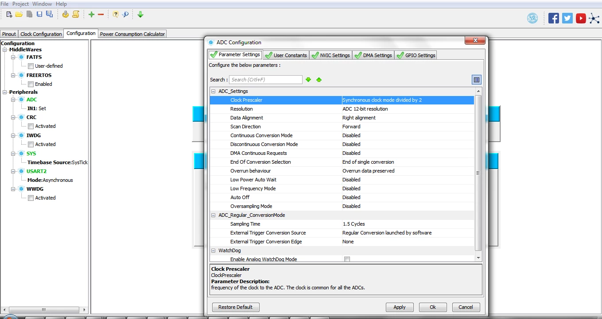Screen dimensions: 602x319
Task: Click the Generate Code gear icon
Action: [x=66, y=14]
